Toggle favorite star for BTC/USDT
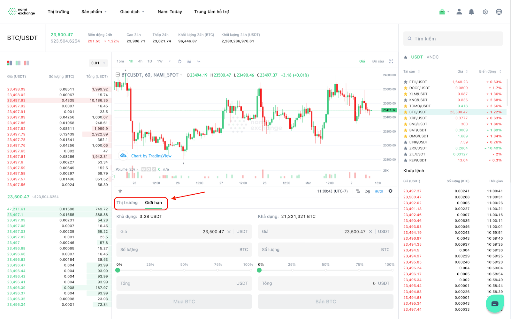This screenshot has height=319, width=511. point(406,112)
